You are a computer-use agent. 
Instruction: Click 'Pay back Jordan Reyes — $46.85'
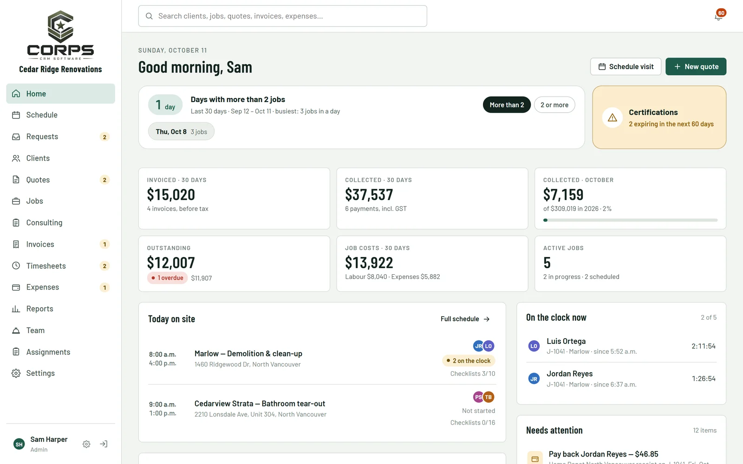[x=603, y=454]
